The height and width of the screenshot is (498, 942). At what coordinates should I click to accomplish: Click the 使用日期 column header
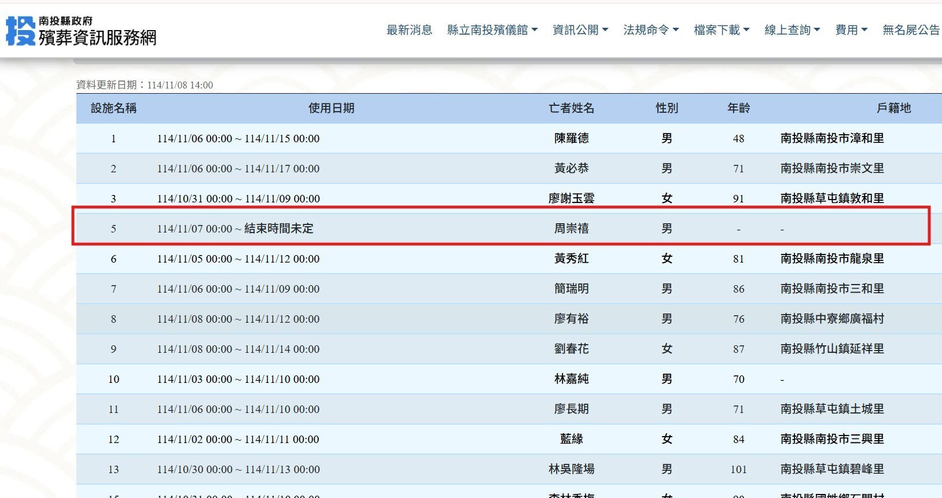click(331, 108)
